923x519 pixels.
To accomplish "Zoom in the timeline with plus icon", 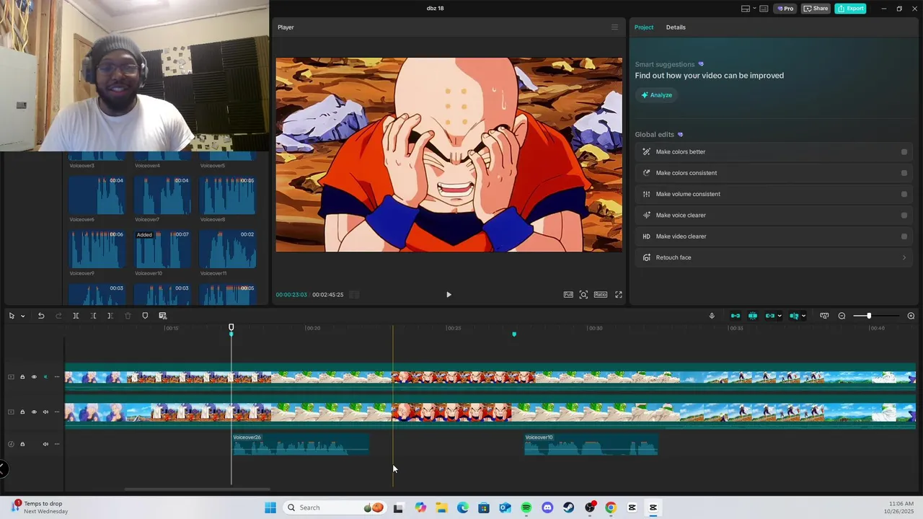I will click(911, 316).
